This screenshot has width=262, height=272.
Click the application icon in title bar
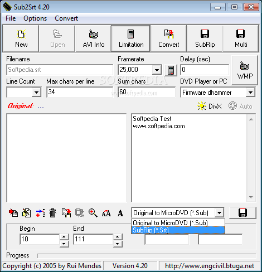[7, 7]
